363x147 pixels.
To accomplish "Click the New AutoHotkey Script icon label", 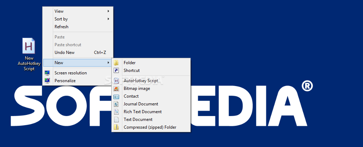I will (29, 63).
